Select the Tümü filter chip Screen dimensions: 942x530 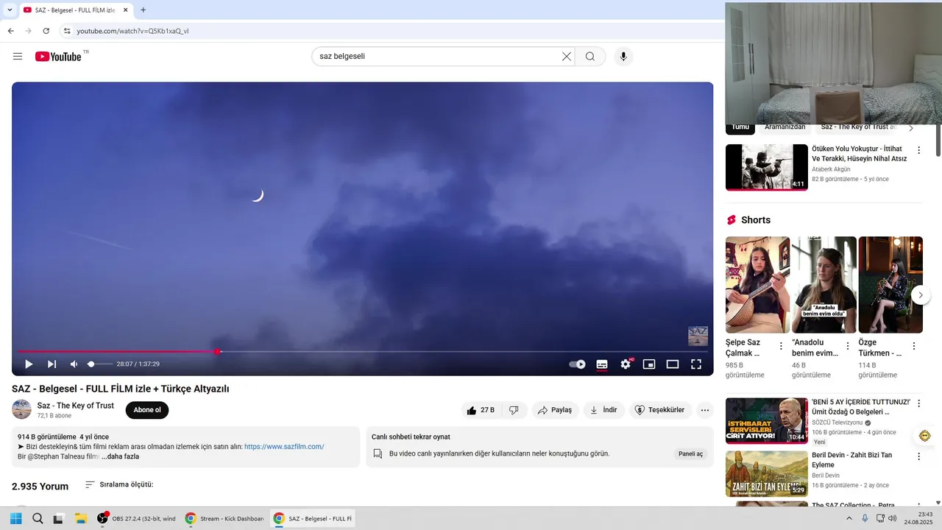(x=740, y=128)
